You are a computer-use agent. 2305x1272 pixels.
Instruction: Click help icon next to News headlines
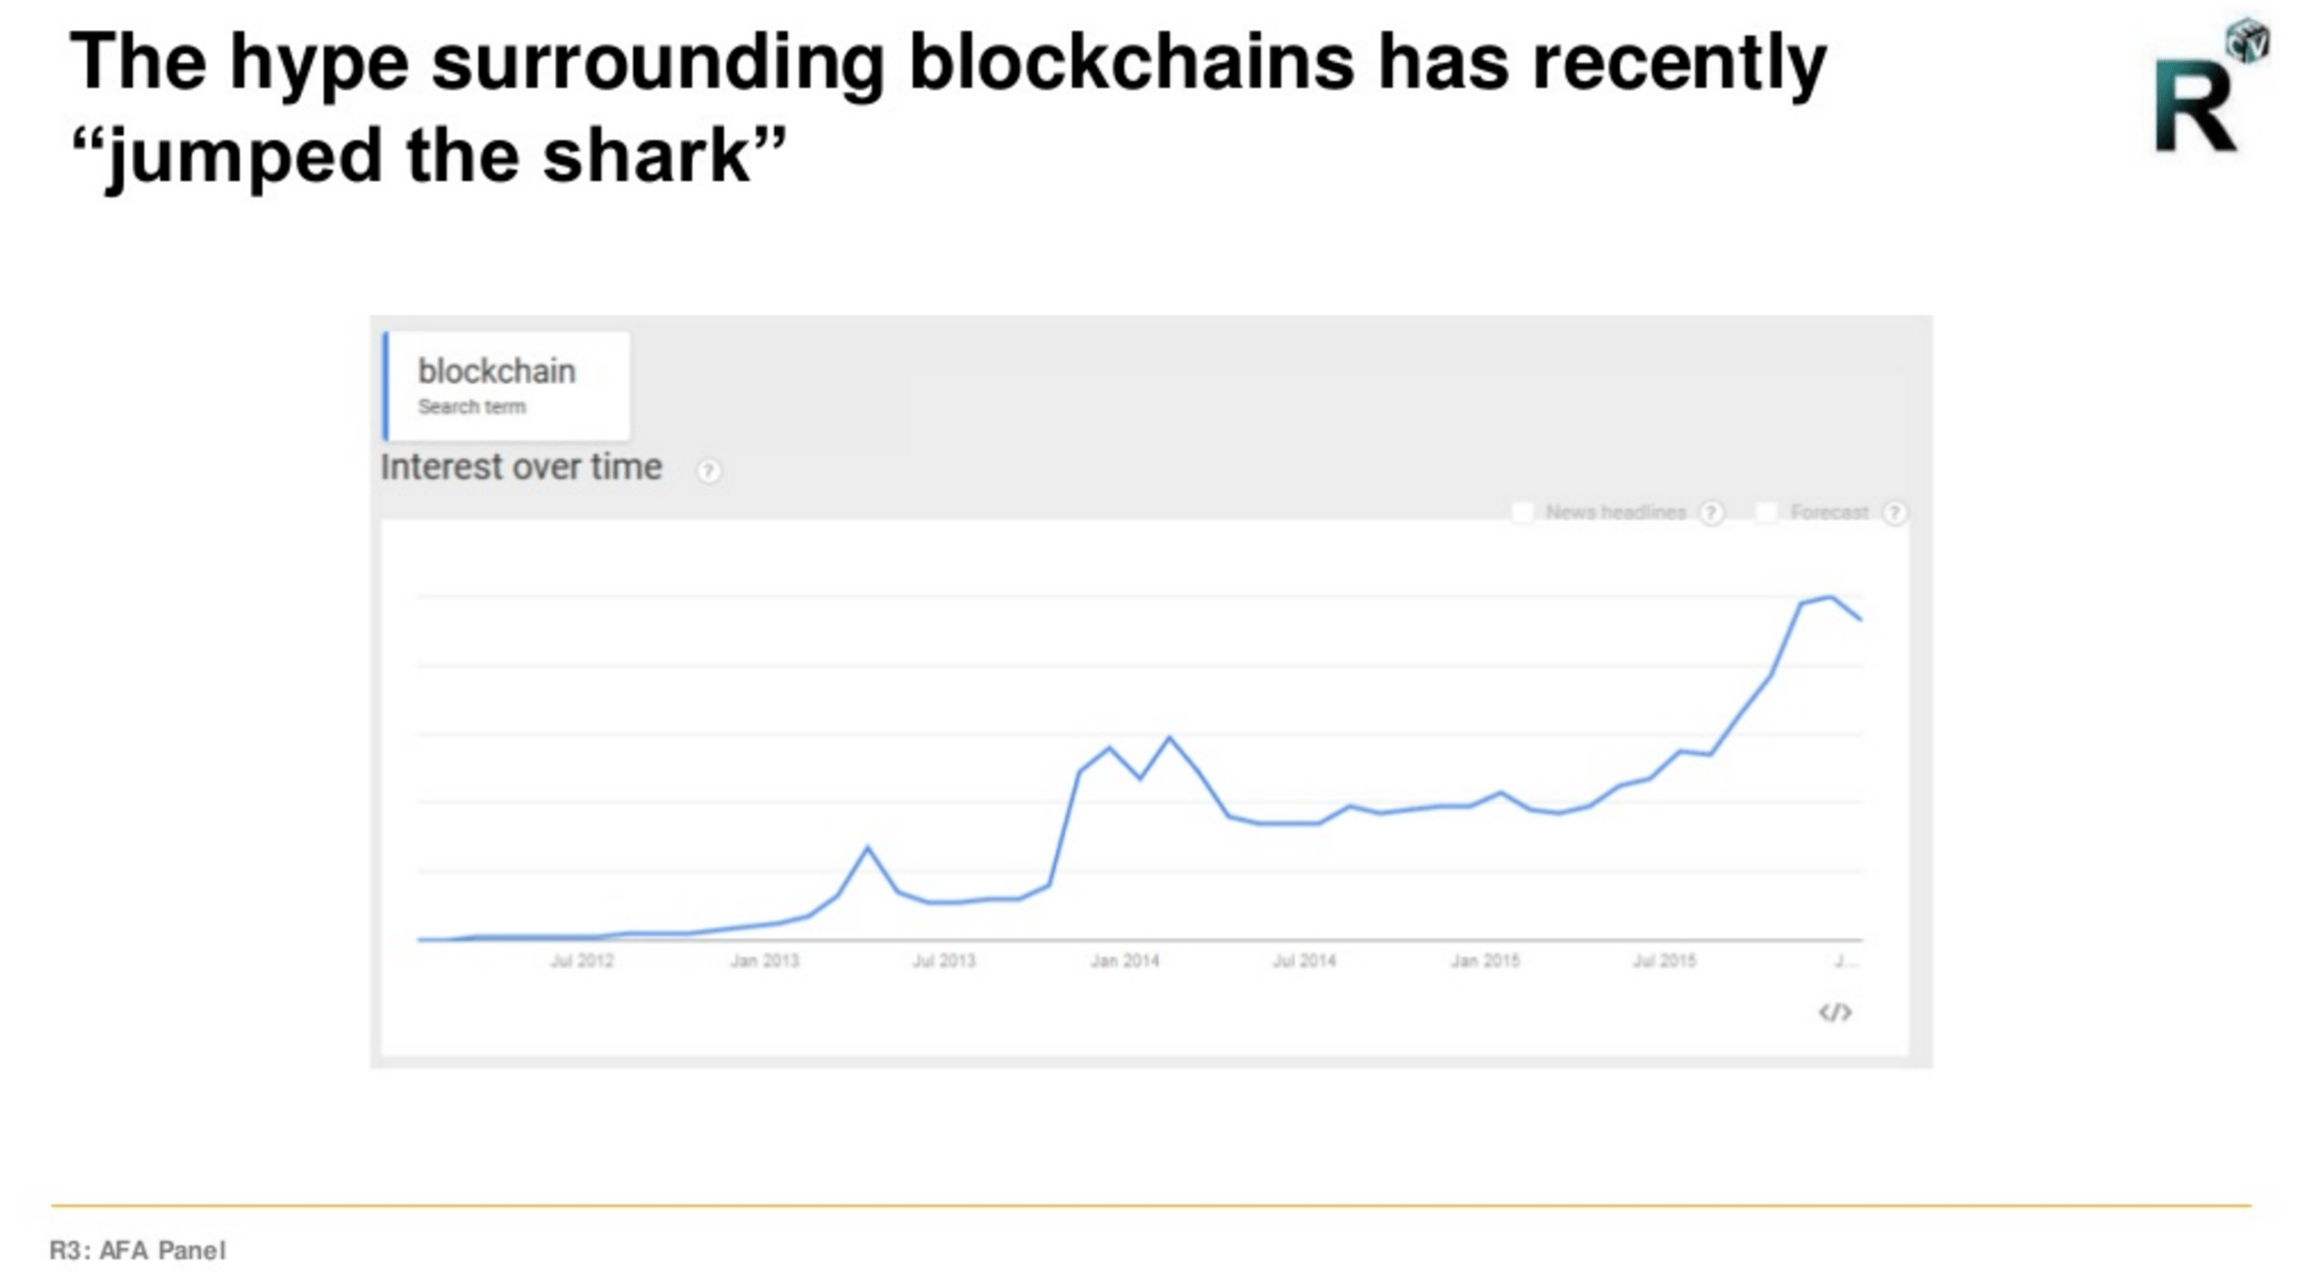coord(1711,513)
